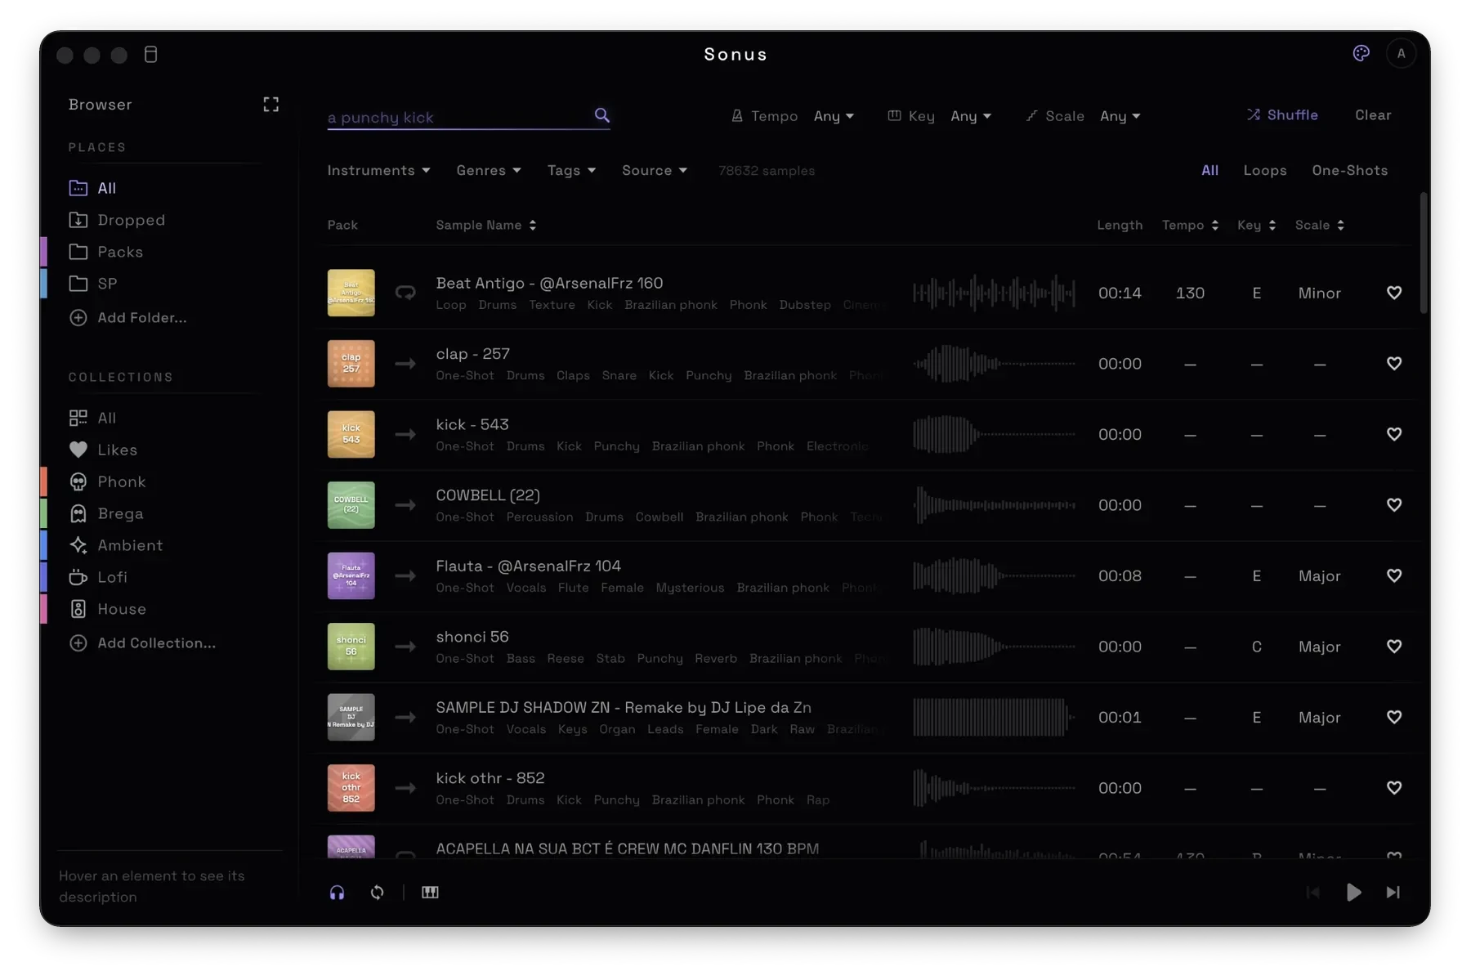Image resolution: width=1471 pixels, height=976 pixels.
Task: Open the Packs folder
Action: click(x=106, y=252)
